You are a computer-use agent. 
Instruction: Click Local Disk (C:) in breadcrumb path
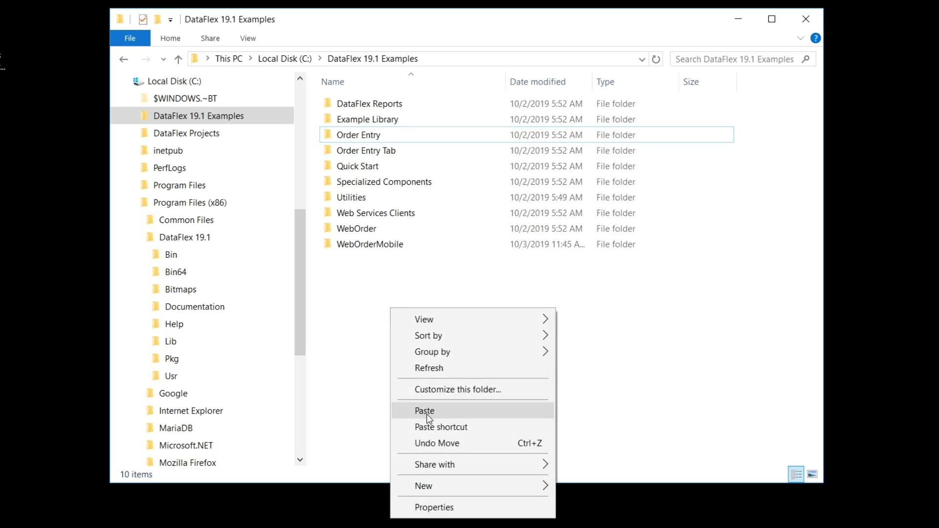pos(285,59)
